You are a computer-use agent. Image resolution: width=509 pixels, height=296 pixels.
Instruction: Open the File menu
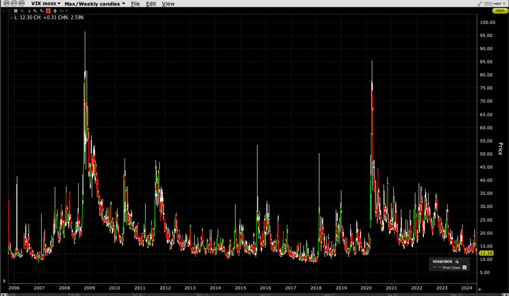135,4
